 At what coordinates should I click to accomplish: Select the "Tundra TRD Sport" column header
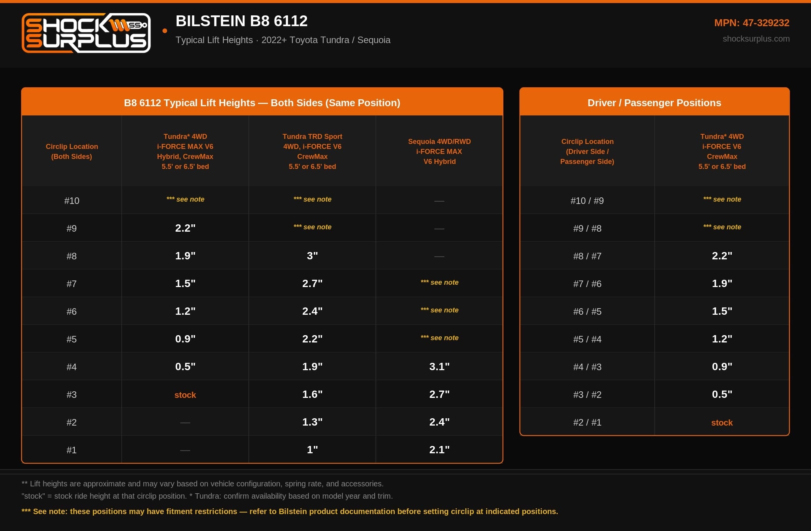312,152
